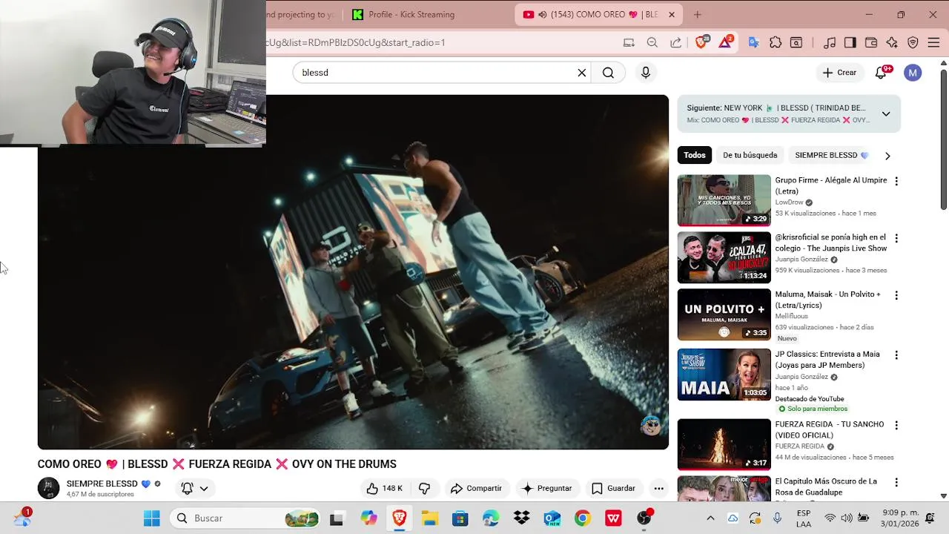The height and width of the screenshot is (534, 949).
Task: Clear the search text with the X icon
Action: (582, 73)
